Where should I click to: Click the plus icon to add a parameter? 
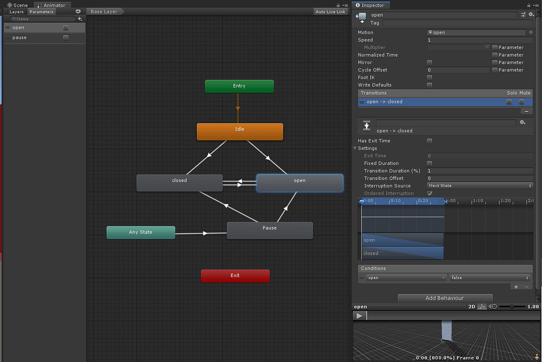click(80, 18)
